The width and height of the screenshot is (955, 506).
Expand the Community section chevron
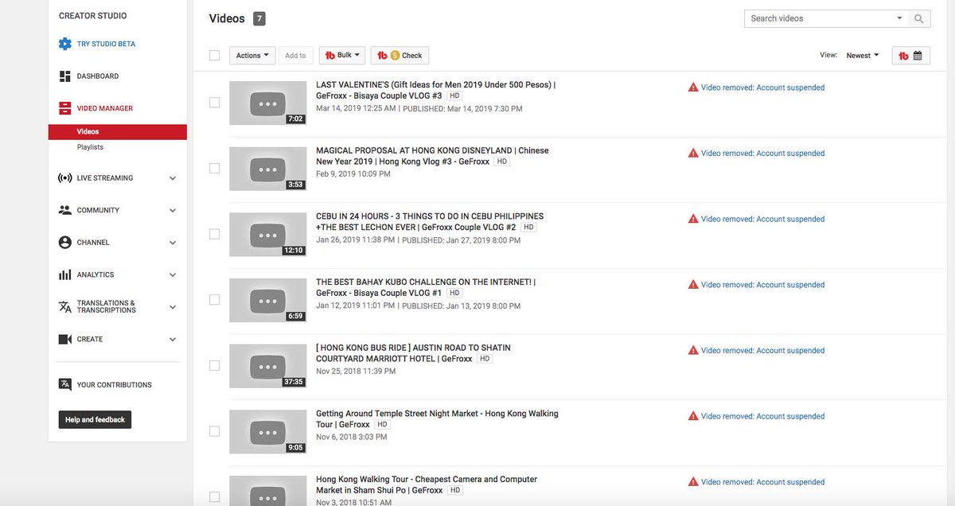click(173, 210)
